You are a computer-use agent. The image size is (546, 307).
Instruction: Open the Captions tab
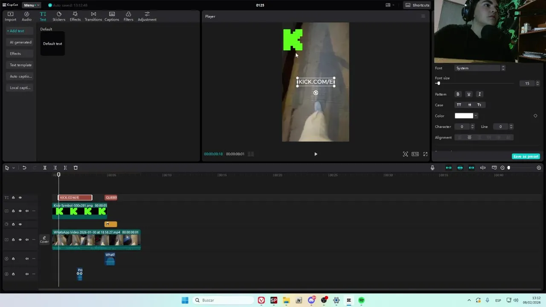tap(112, 17)
